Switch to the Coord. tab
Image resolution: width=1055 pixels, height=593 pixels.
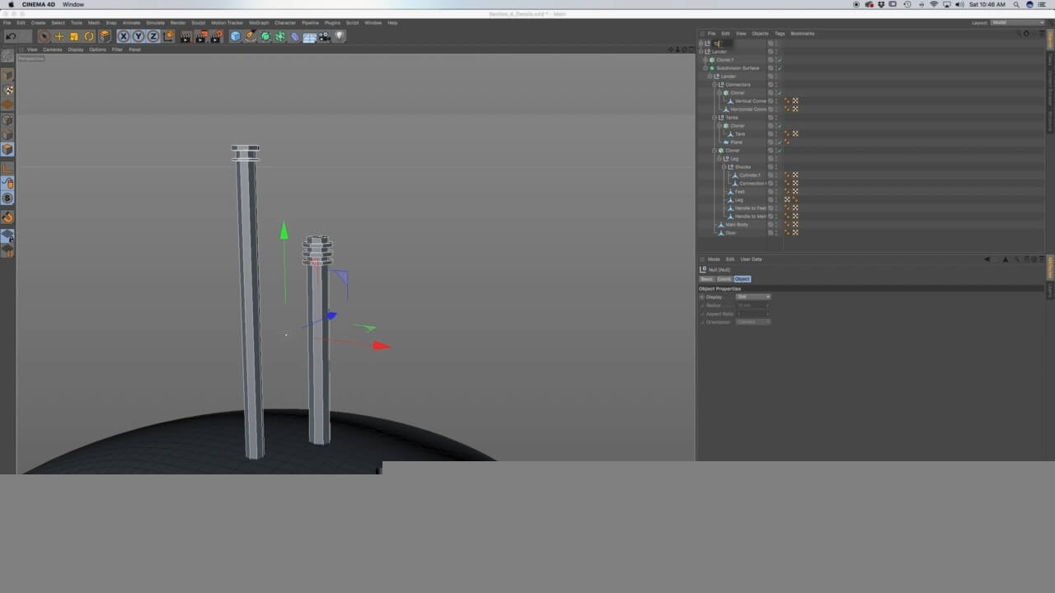tap(724, 279)
